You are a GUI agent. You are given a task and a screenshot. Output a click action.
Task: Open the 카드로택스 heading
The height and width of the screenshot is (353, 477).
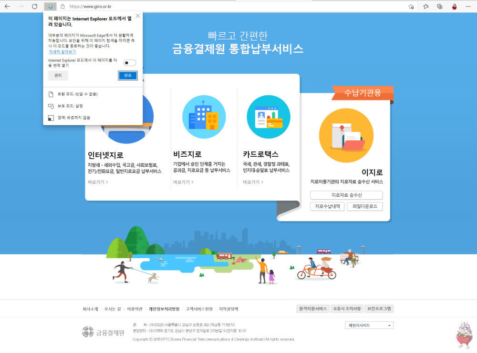[x=261, y=154]
